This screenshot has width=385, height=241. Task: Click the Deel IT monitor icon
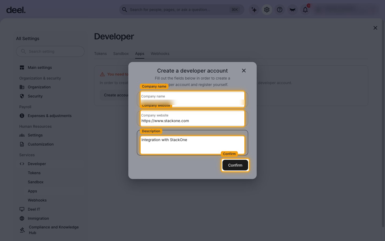point(22,209)
